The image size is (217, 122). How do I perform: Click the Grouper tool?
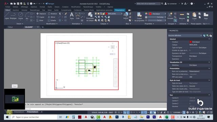click(x=170, y=16)
